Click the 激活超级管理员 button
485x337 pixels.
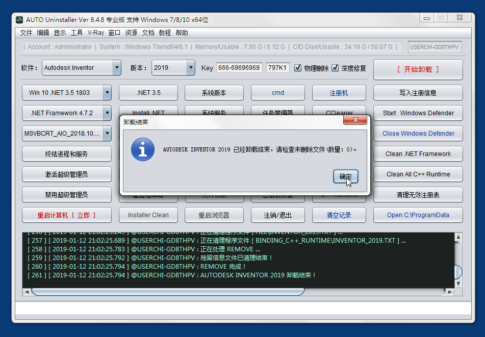pos(66,174)
